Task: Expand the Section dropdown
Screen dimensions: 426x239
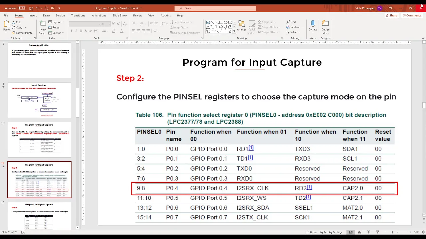Action: (x=56, y=33)
